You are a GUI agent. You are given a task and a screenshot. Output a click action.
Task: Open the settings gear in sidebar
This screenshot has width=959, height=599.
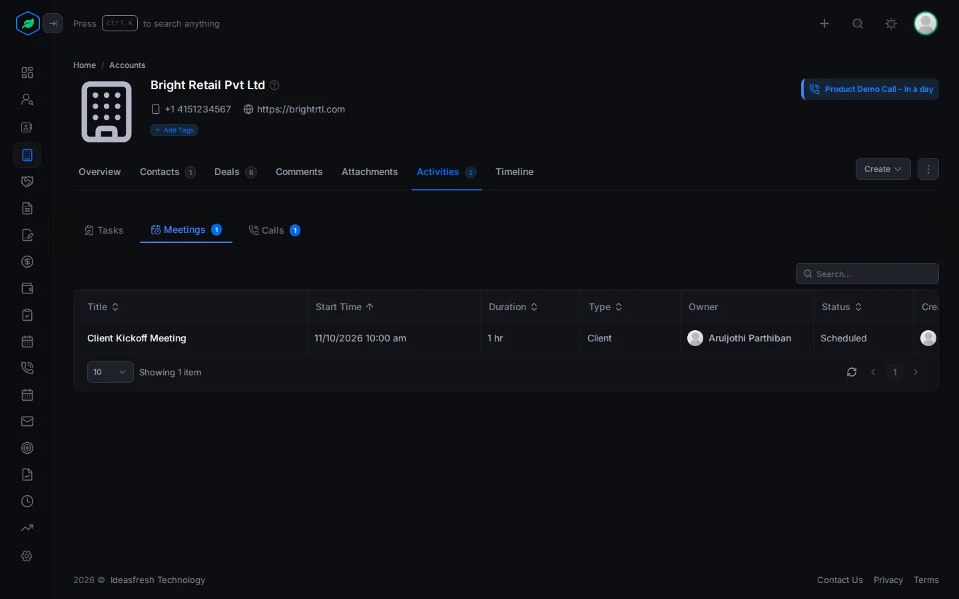click(x=27, y=556)
